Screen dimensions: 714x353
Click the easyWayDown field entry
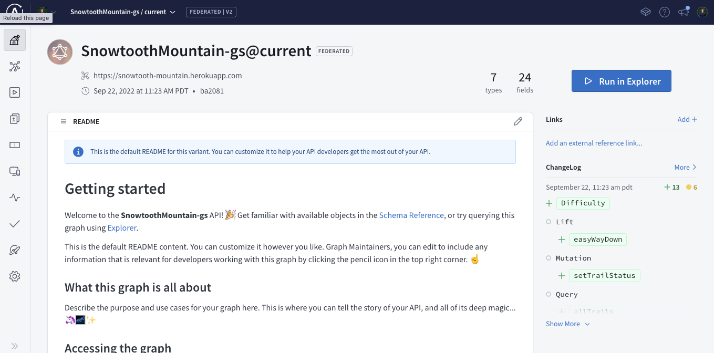tap(598, 240)
